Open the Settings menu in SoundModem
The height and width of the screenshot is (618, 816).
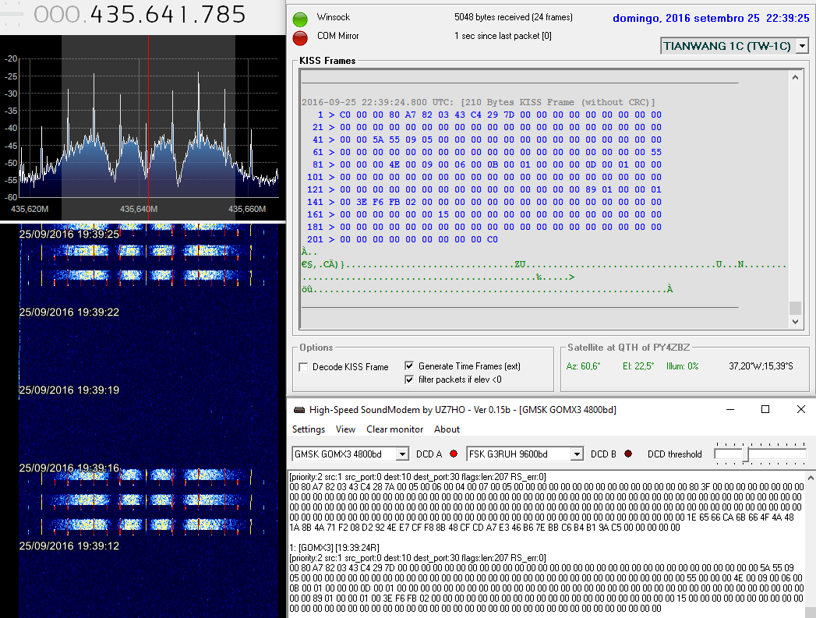pos(309,429)
